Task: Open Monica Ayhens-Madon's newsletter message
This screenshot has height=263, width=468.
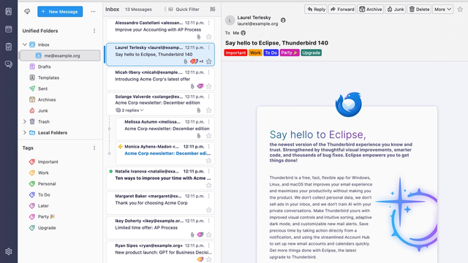Action: pos(165,153)
